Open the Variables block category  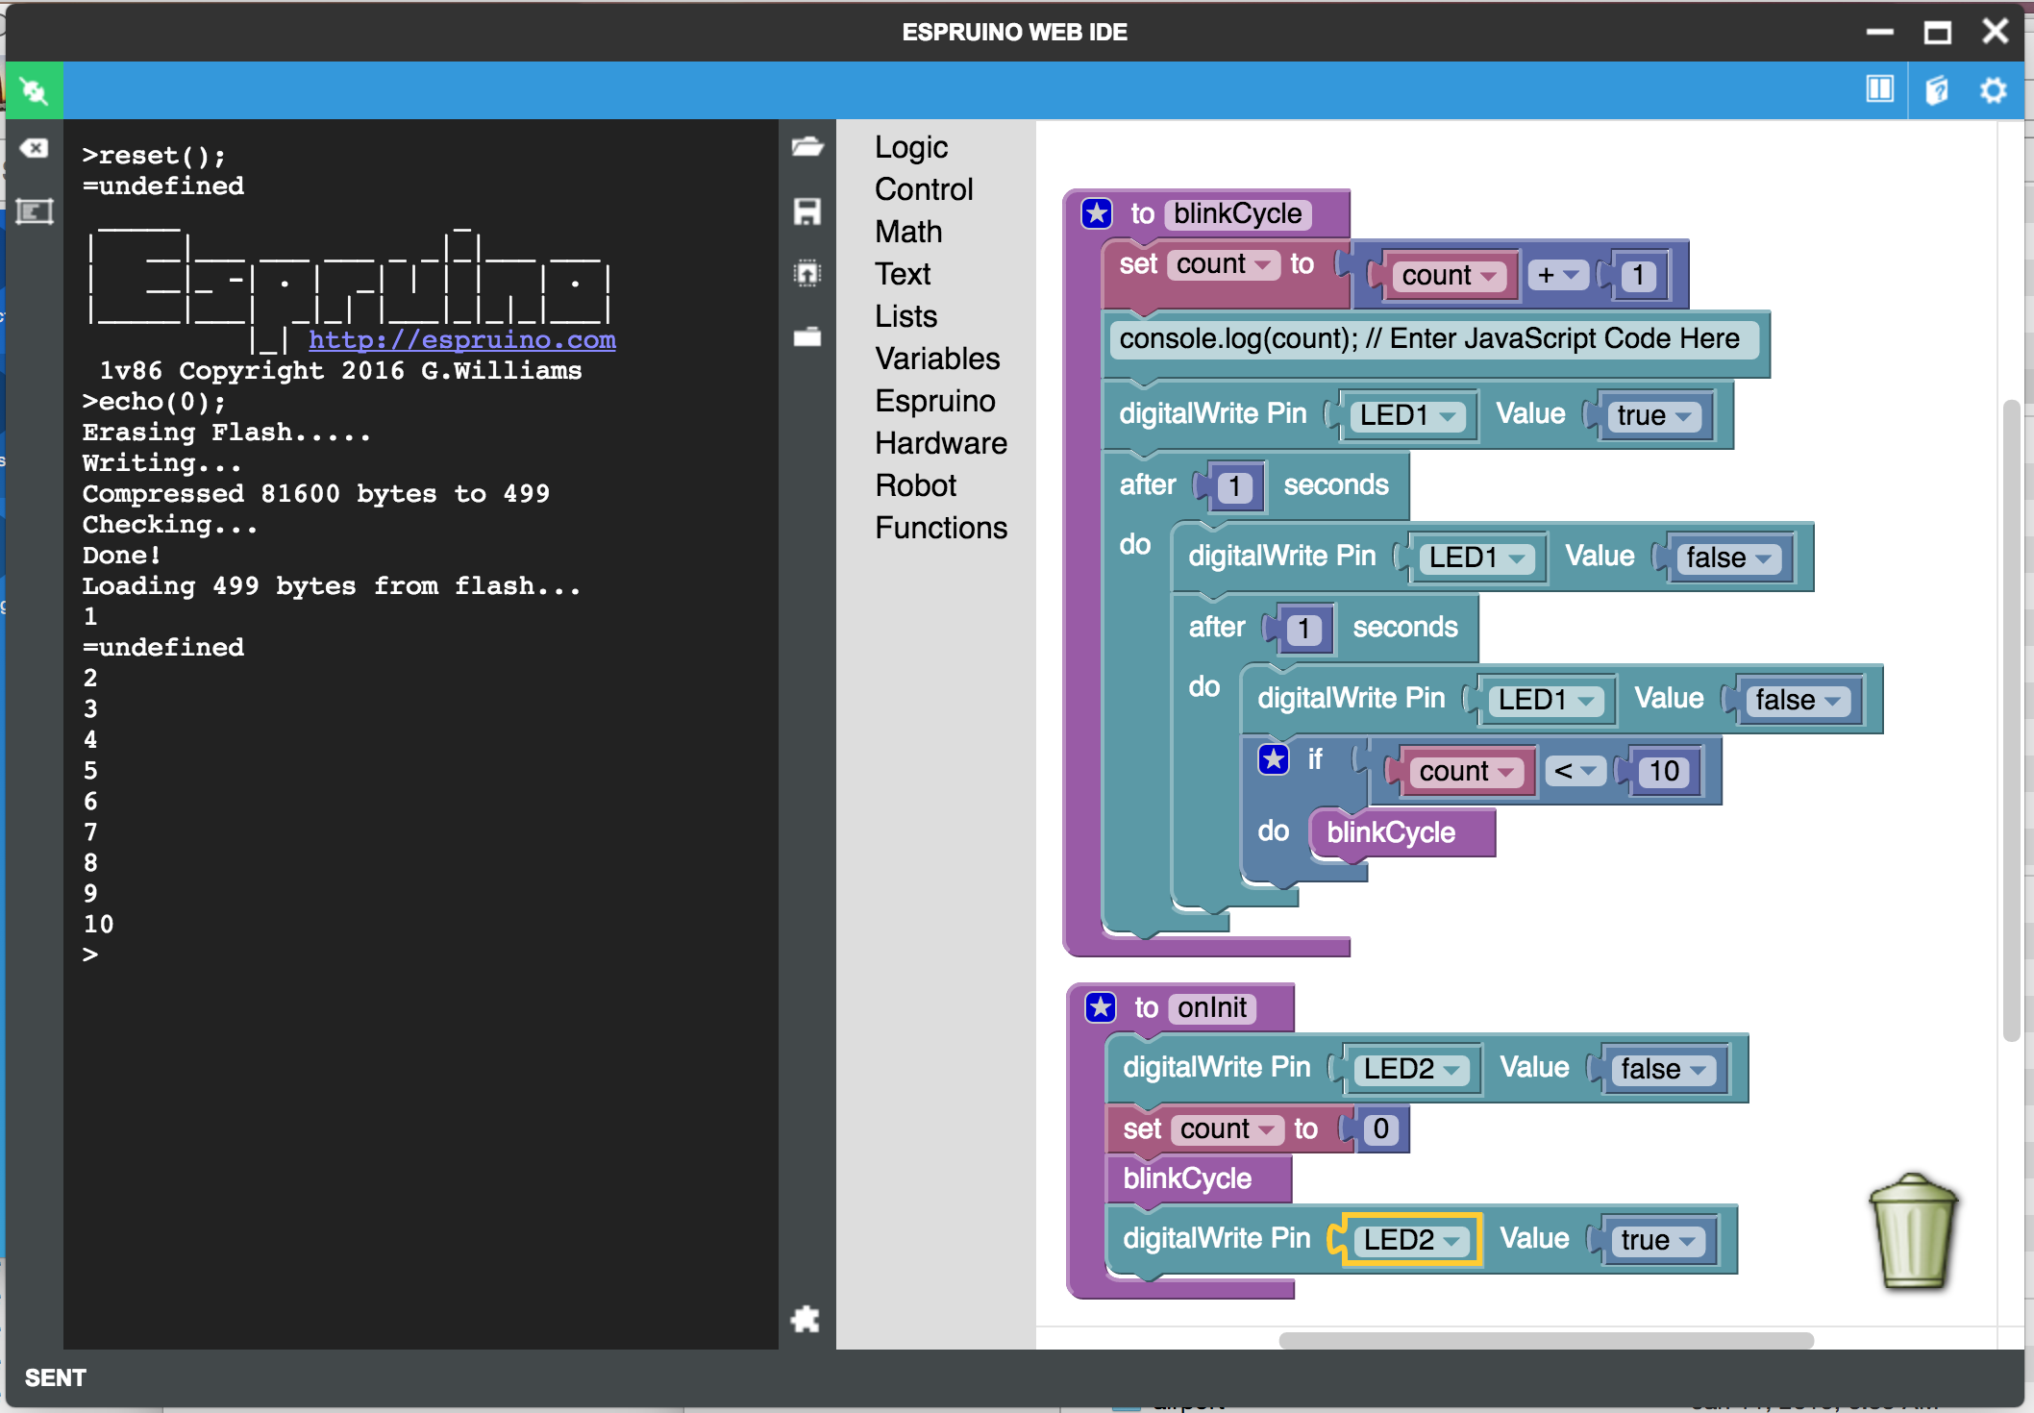point(937,359)
